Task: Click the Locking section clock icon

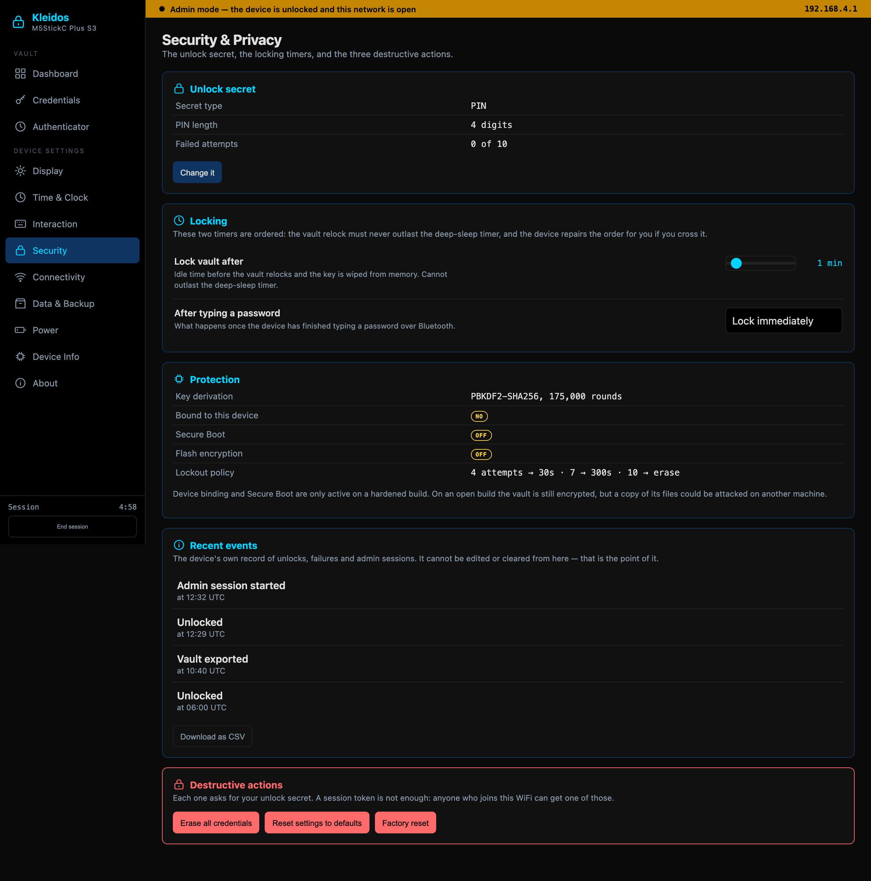Action: 179,221
